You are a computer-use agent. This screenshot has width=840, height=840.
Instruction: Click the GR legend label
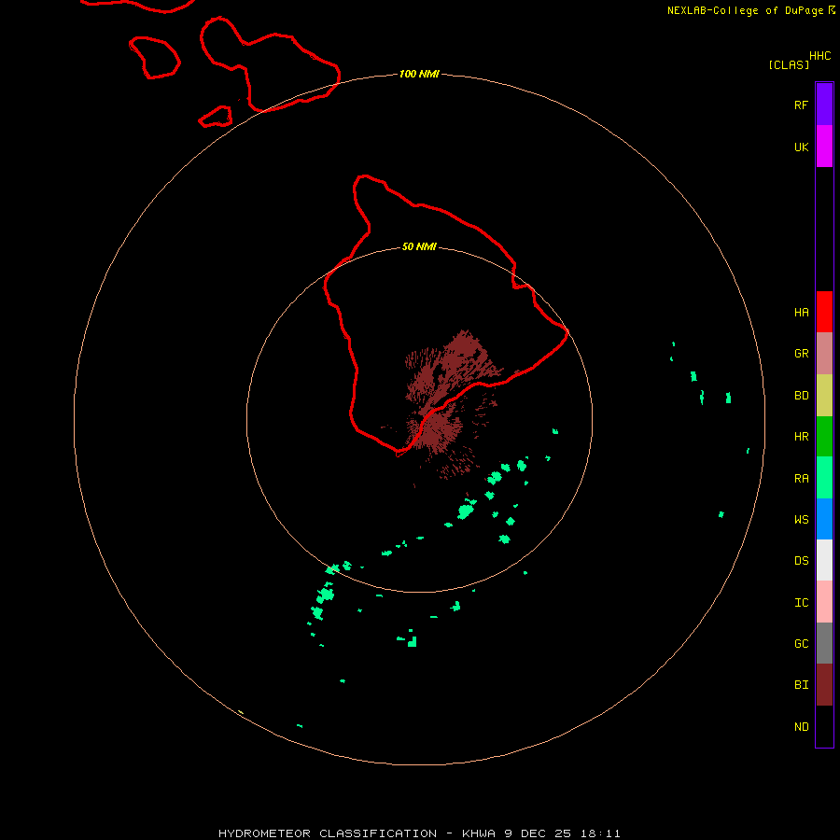tap(801, 354)
